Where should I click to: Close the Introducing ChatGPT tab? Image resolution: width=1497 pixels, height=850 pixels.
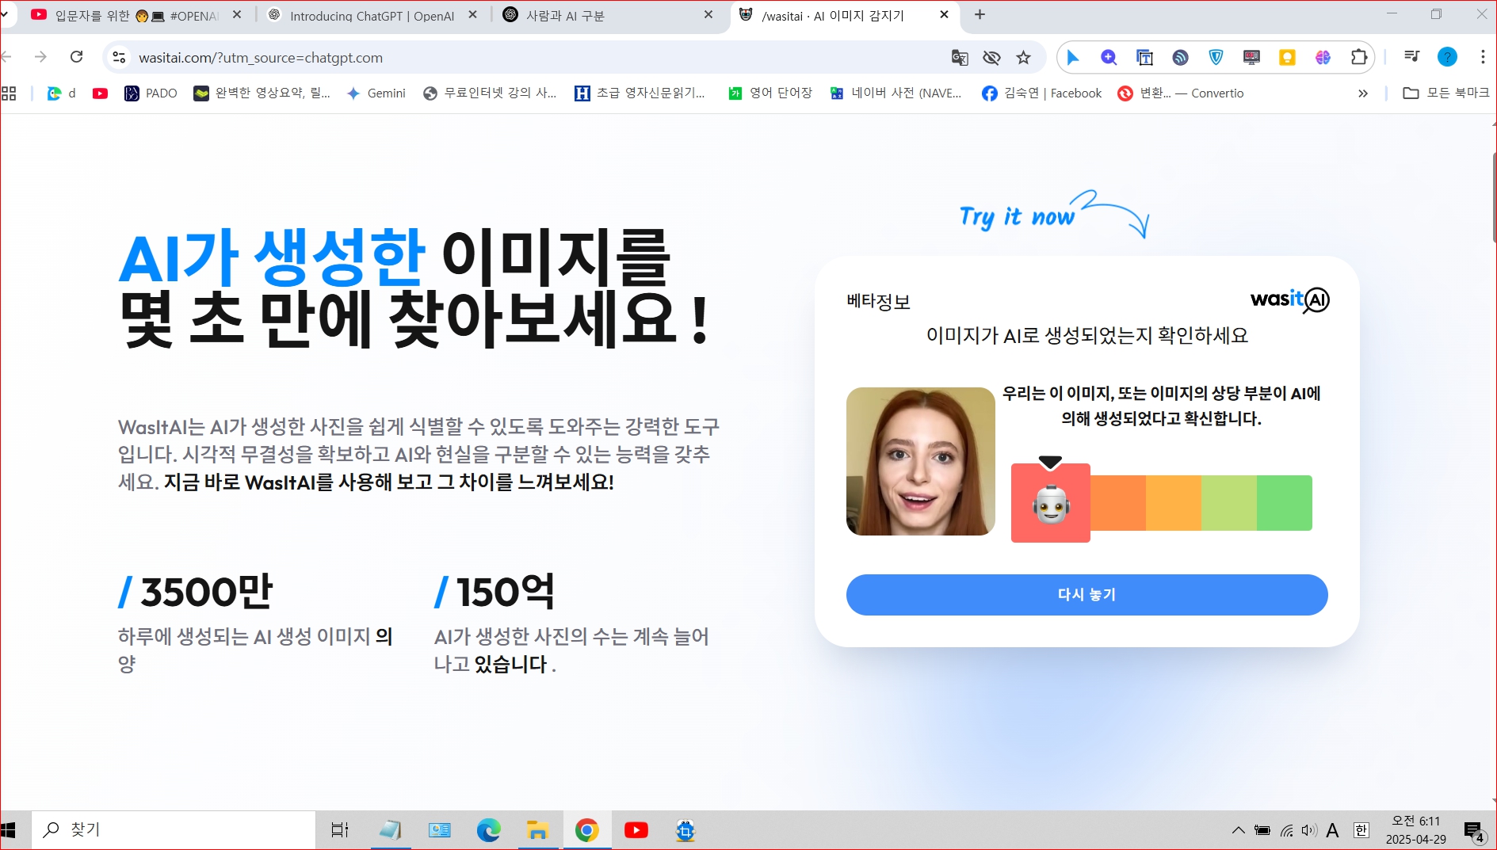(473, 15)
